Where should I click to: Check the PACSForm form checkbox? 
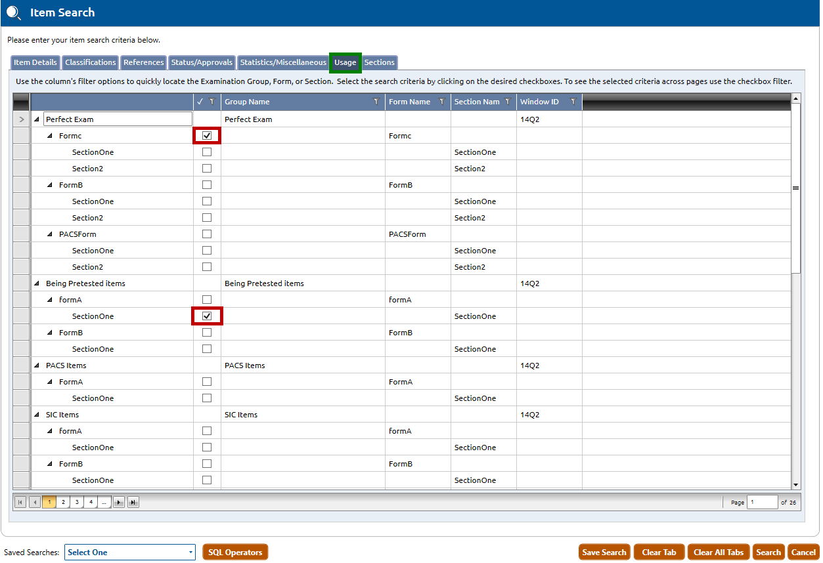coord(207,234)
